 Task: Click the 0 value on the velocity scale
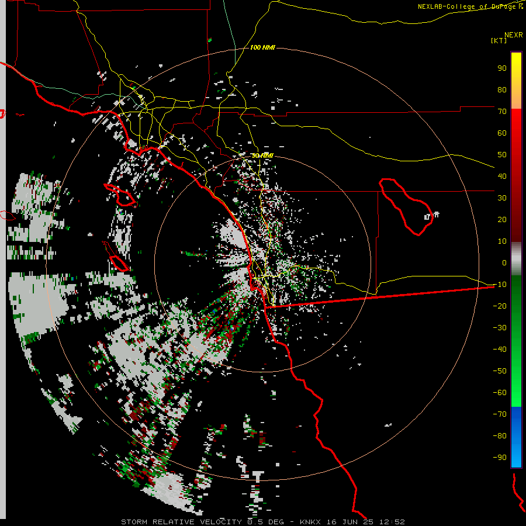pos(504,262)
